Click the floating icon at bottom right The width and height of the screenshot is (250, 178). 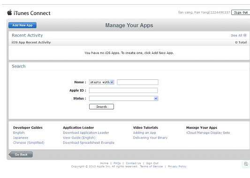coord(246,164)
